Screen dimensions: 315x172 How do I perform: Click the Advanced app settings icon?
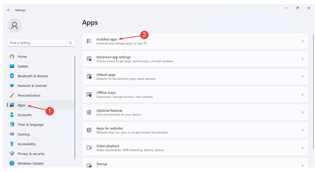(89, 59)
